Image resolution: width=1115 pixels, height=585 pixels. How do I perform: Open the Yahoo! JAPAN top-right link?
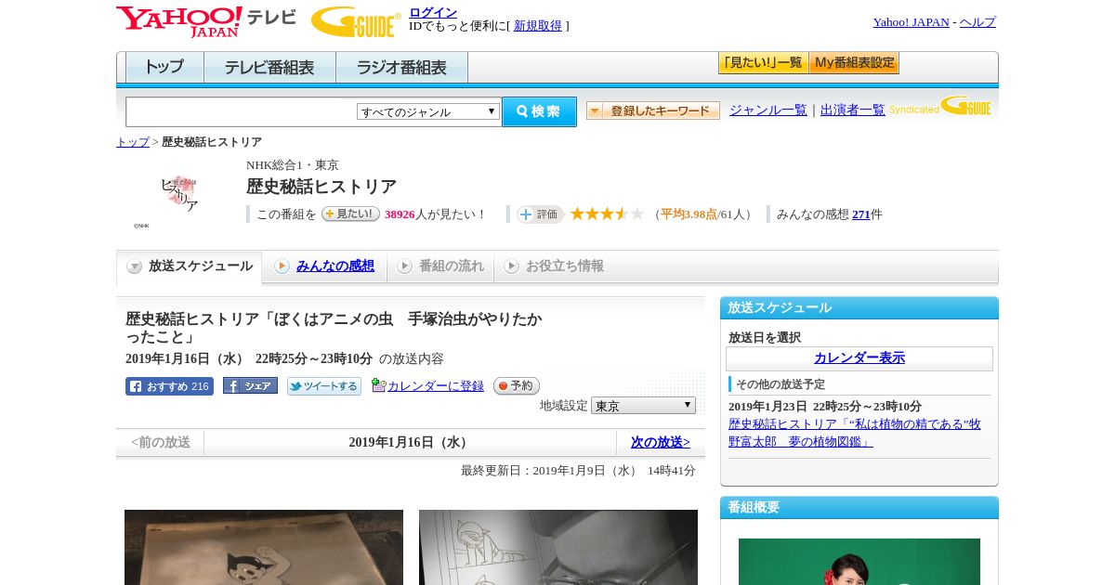coord(912,22)
